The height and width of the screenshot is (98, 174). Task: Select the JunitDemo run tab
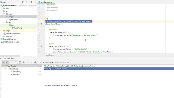pyautogui.click(x=10, y=59)
